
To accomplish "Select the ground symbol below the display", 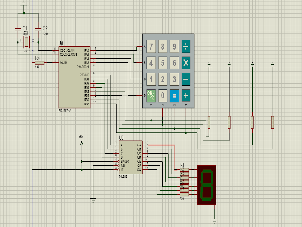I will (215, 220).
